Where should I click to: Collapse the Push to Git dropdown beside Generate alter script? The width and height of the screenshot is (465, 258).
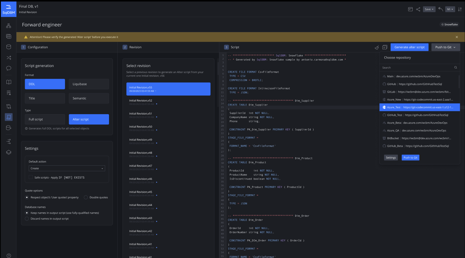point(446,47)
